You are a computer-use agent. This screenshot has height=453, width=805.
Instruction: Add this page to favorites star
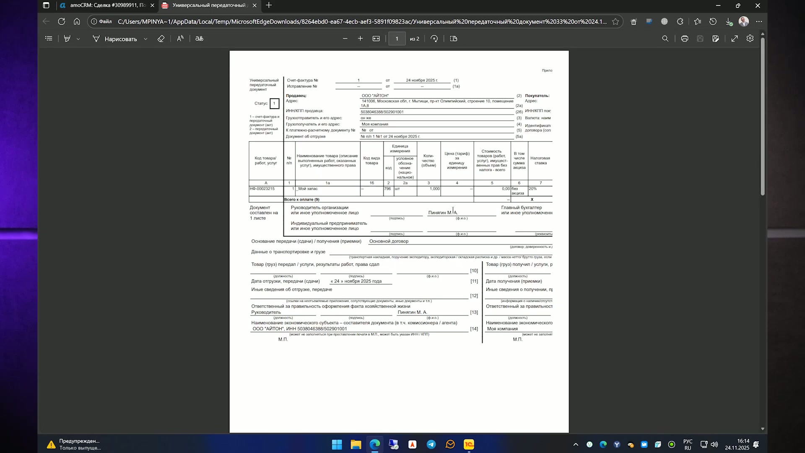pos(615,22)
